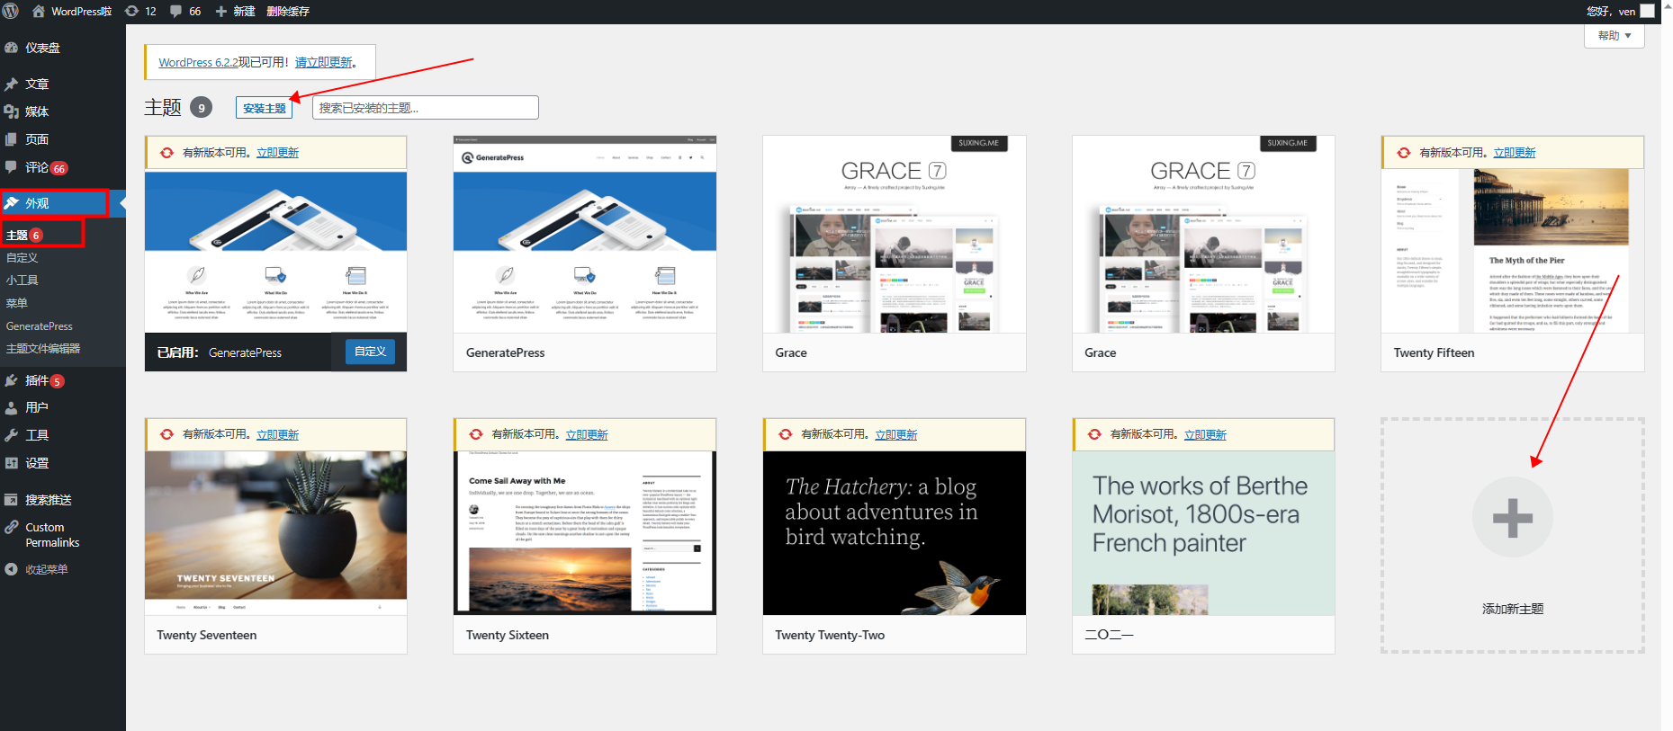The image size is (1673, 731).
Task: Click 立即更新 link on Twenty Fifteen
Action: click(x=1515, y=153)
